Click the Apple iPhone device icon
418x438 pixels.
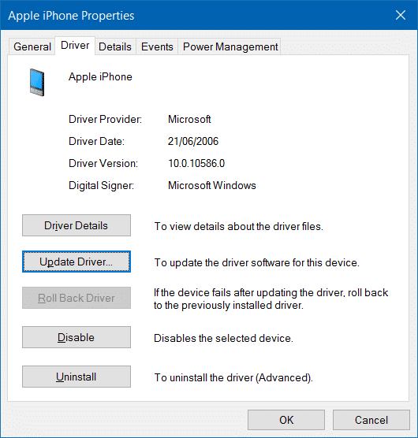37,83
